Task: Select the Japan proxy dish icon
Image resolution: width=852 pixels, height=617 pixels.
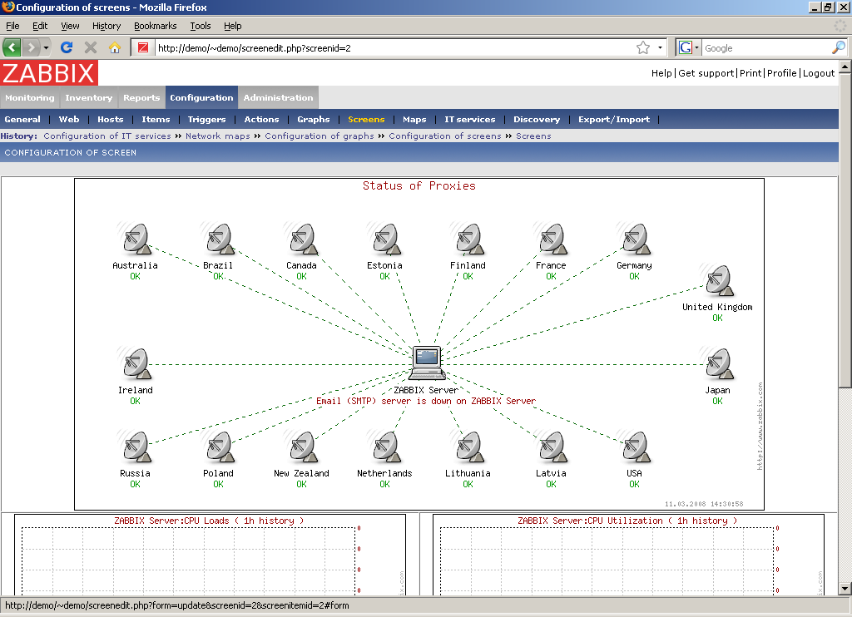Action: pyautogui.click(x=717, y=364)
